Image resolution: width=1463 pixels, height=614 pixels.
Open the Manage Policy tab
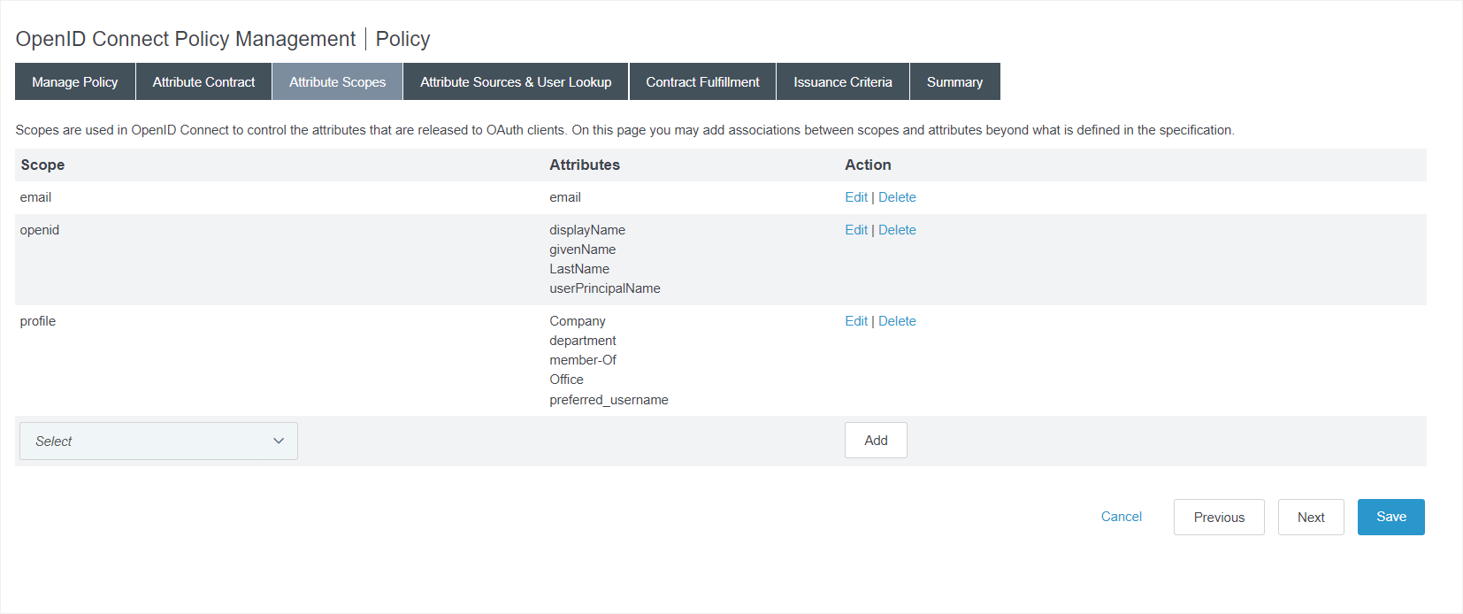(x=75, y=81)
